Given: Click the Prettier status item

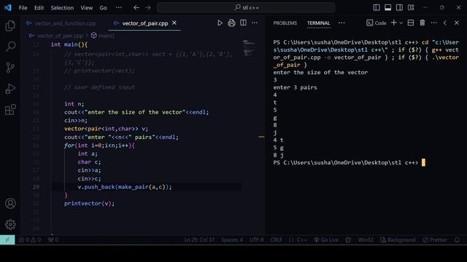Looking at the screenshot, I should point(435,239).
